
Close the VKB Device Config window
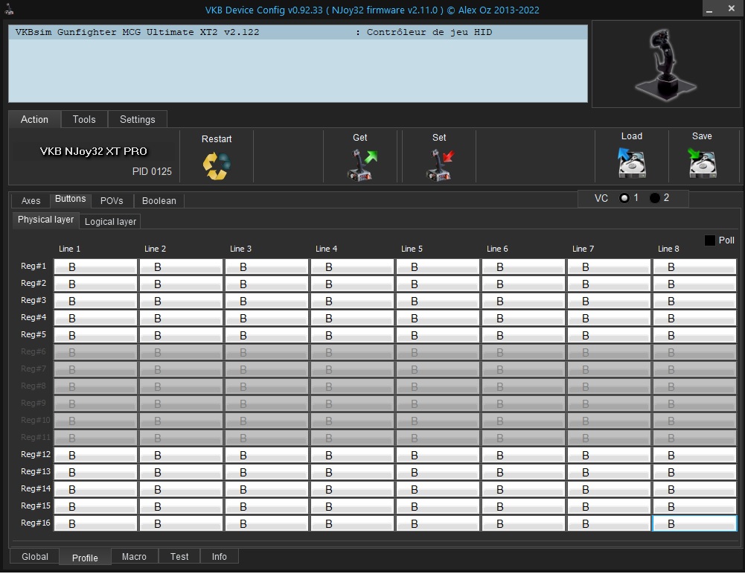pyautogui.click(x=731, y=8)
